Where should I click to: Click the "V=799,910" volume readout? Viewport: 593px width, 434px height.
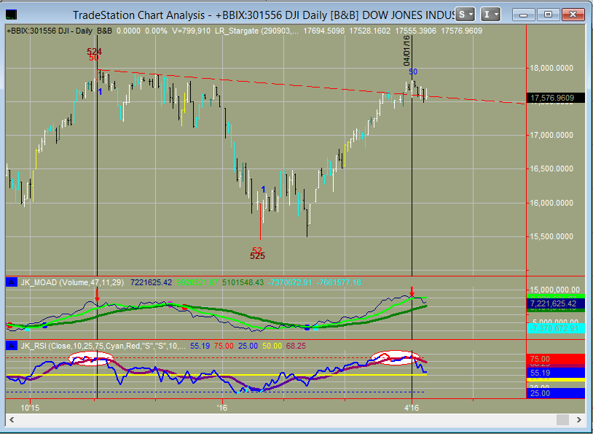coord(191,31)
